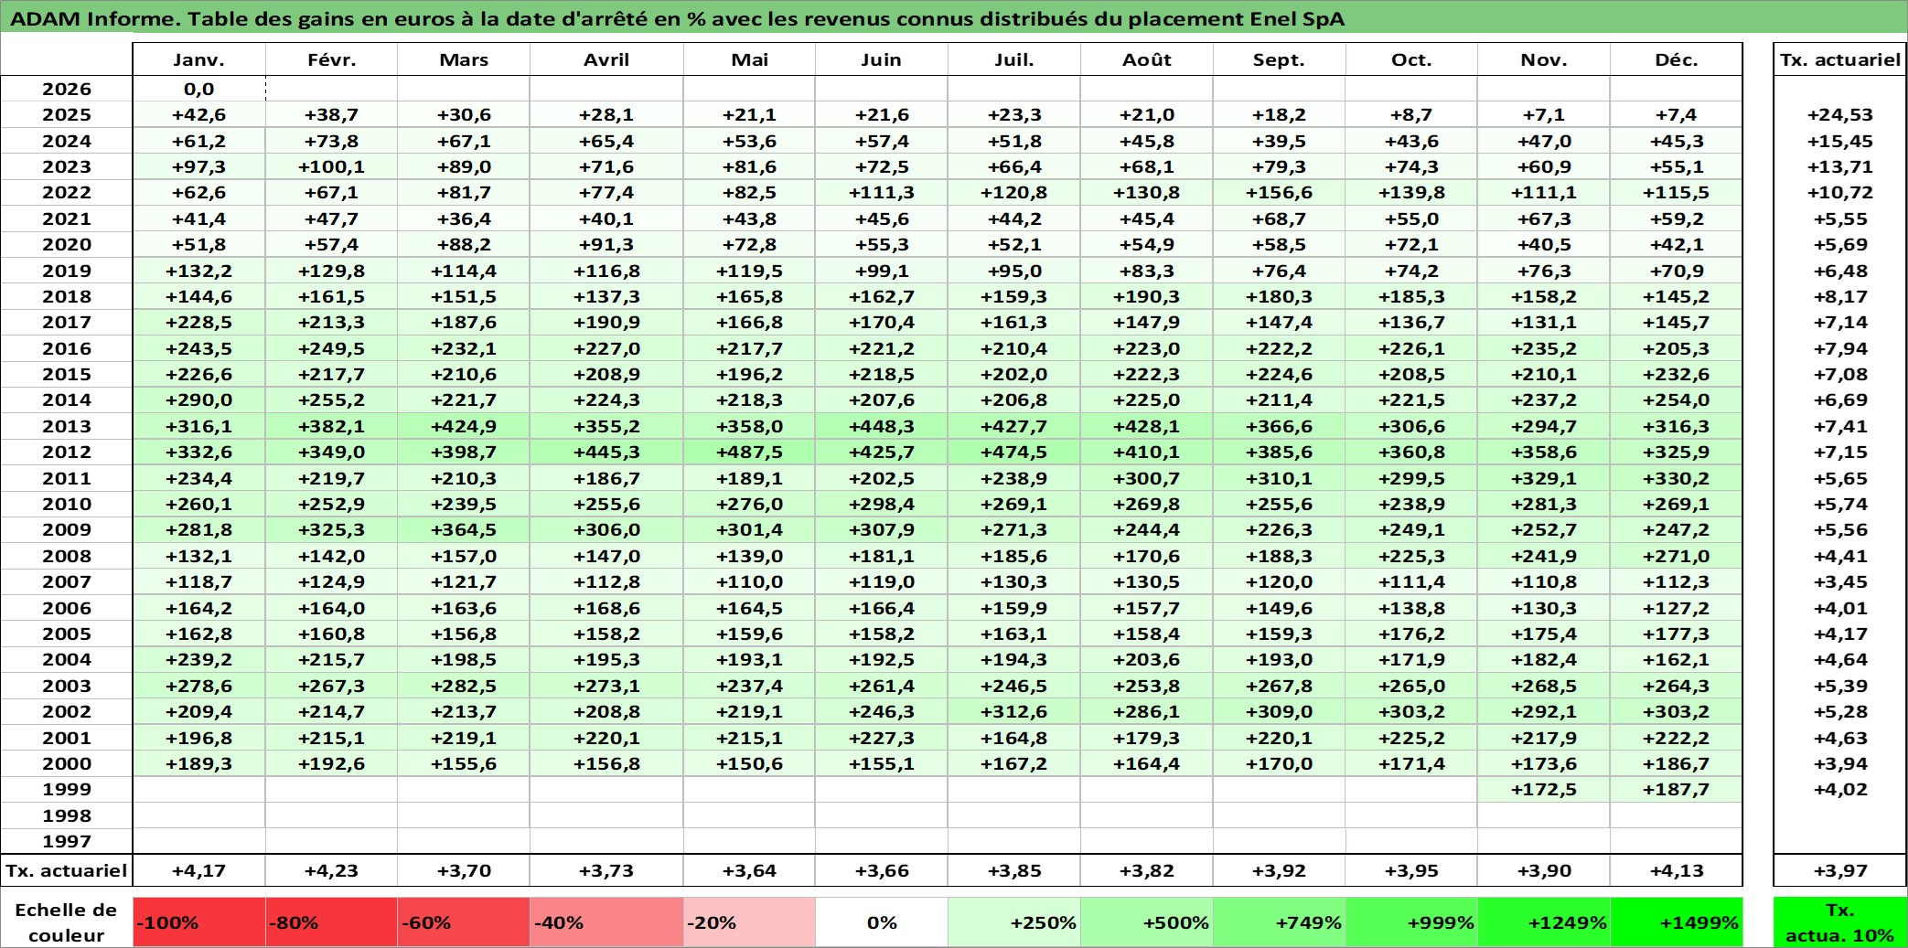This screenshot has height=948, width=1908.
Task: Click the 'Echelle de couleur' label
Action: pos(67,922)
